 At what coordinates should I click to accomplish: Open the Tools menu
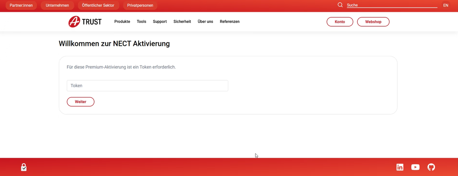point(142,22)
